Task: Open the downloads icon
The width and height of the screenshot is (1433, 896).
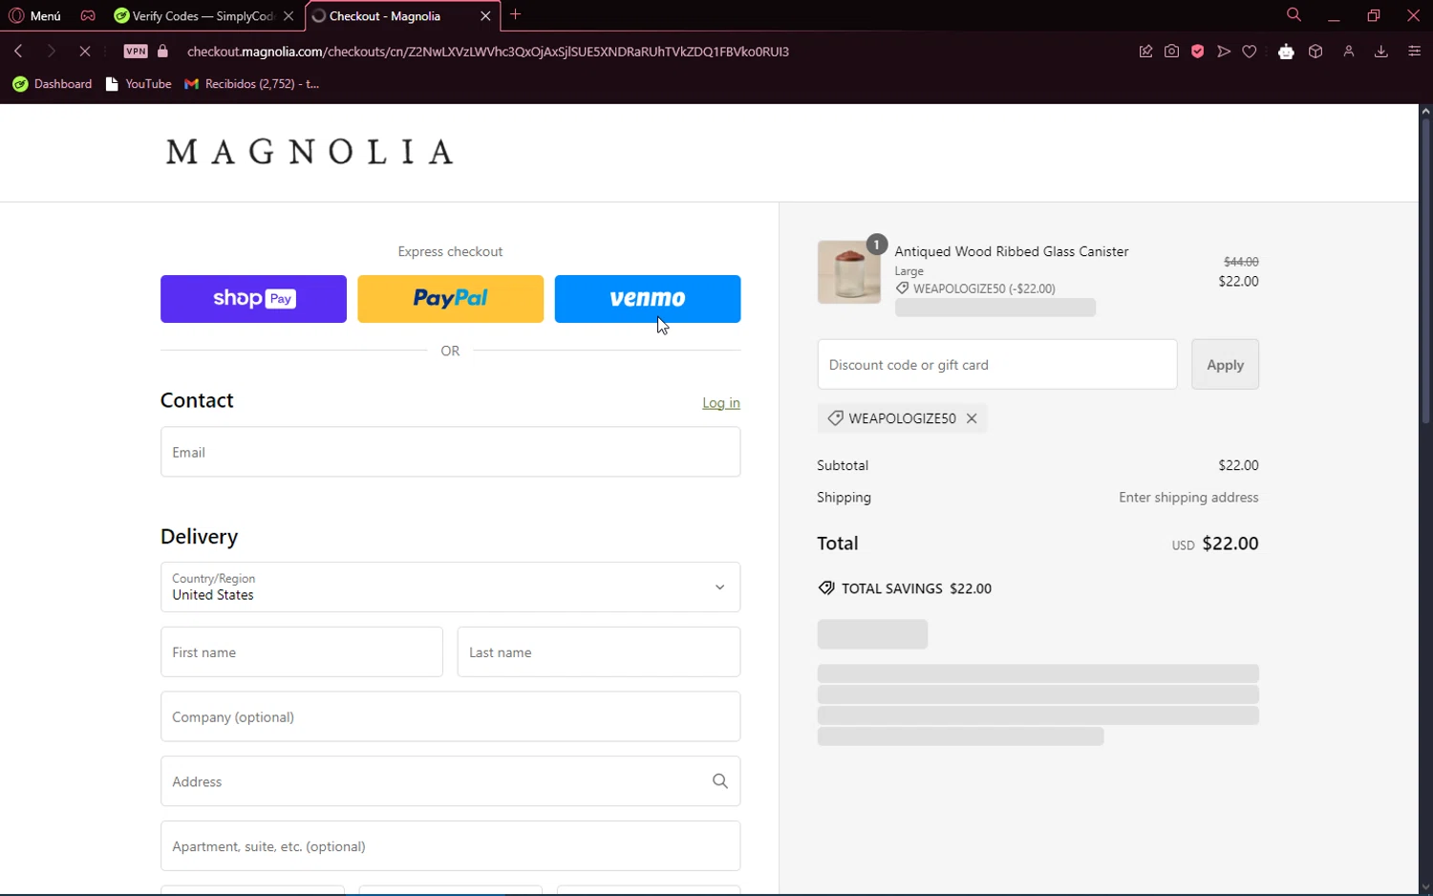Action: [1380, 52]
